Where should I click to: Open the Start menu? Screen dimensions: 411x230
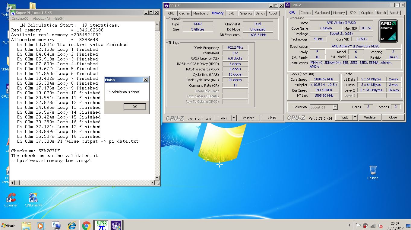coord(8,225)
